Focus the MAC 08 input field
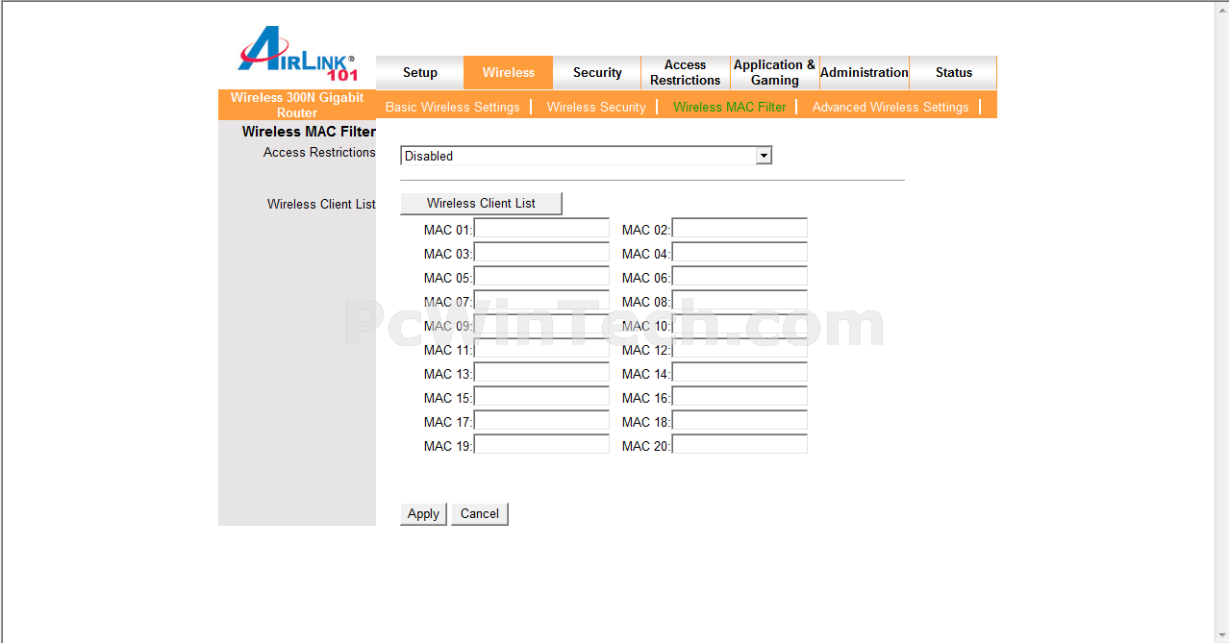The image size is (1229, 643). 740,301
